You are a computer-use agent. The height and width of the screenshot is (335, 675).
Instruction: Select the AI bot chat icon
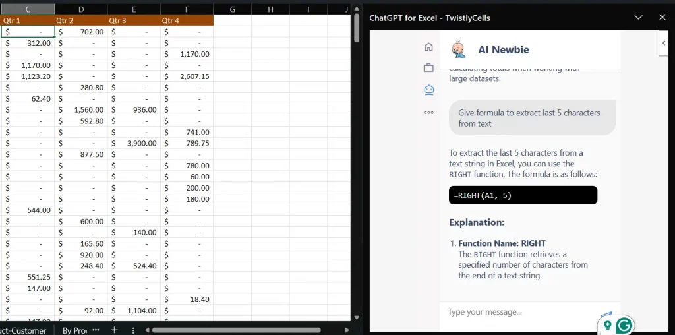point(428,90)
